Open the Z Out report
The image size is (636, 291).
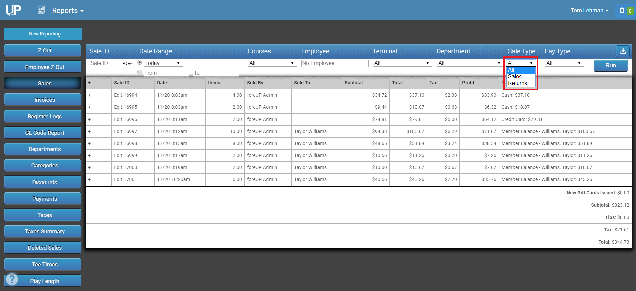point(43,50)
